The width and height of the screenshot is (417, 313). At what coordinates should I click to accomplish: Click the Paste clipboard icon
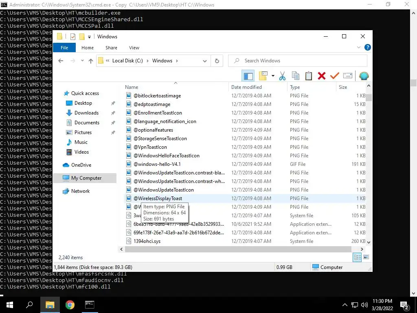click(x=309, y=76)
